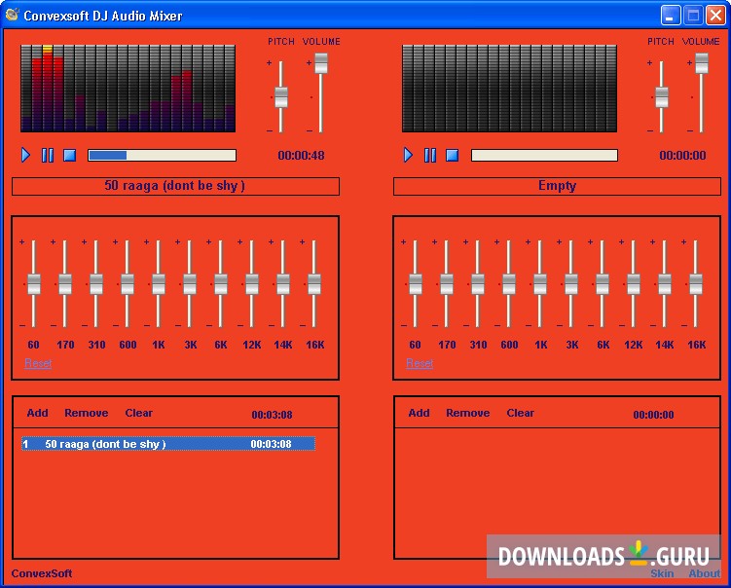Screen dimensions: 731x588
Task: Add a track to left playlist
Action: coord(37,413)
